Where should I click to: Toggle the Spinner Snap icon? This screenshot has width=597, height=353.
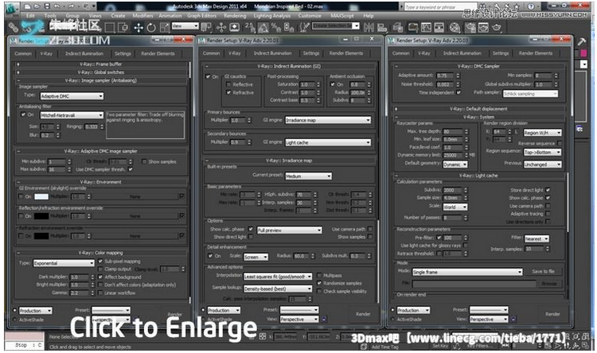click(x=289, y=27)
